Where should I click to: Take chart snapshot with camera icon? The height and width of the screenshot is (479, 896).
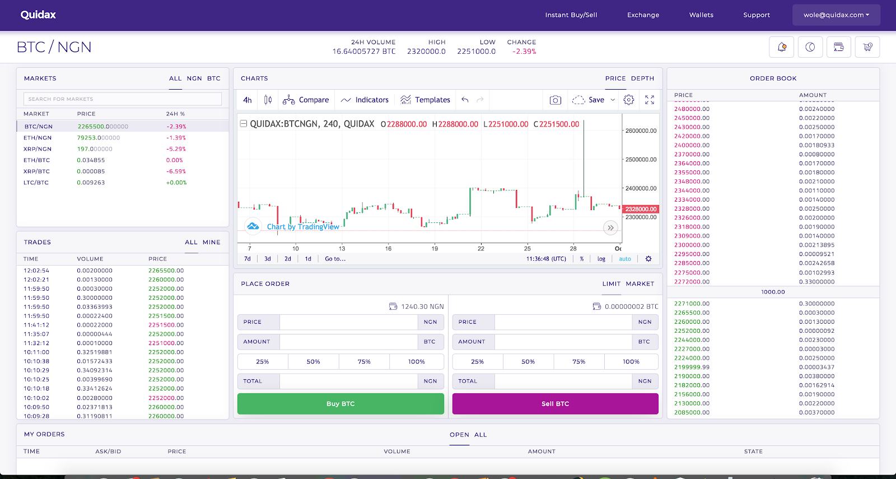tap(556, 100)
